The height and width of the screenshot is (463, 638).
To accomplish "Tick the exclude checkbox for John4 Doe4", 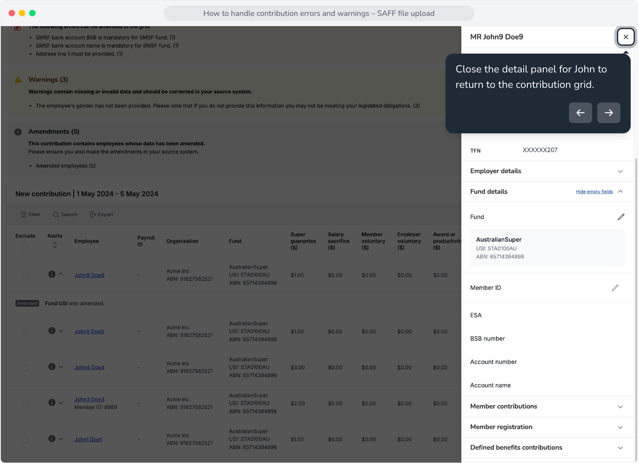I will tap(25, 368).
